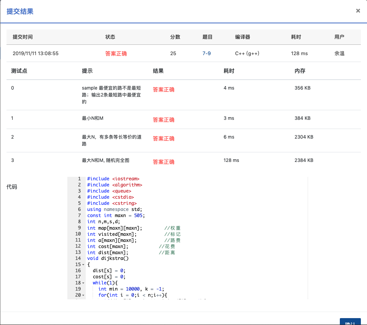Click the hint 最大N, 有多条等长等价的道路
The height and width of the screenshot is (325, 367).
coord(112,140)
